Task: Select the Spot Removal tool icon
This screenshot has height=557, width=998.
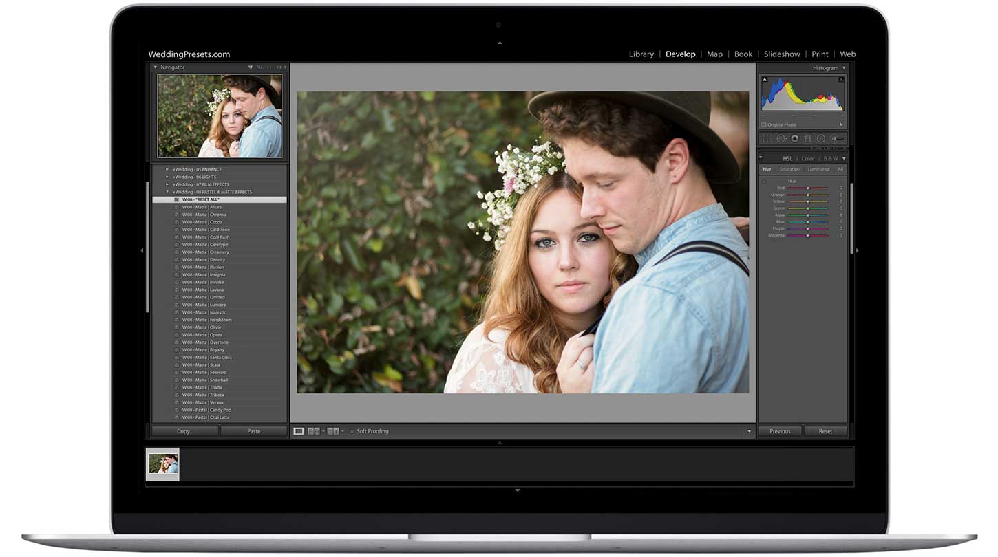Action: (781, 138)
